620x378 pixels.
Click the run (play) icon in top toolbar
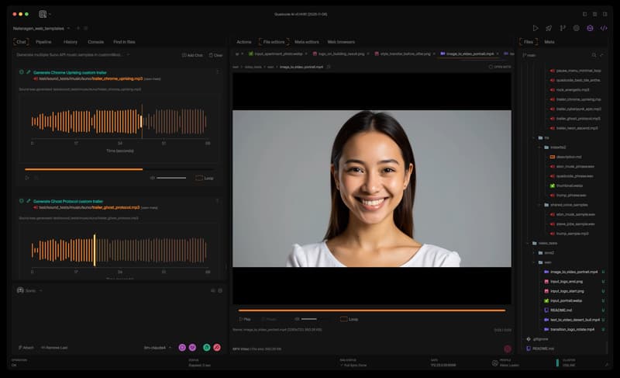(x=535, y=28)
